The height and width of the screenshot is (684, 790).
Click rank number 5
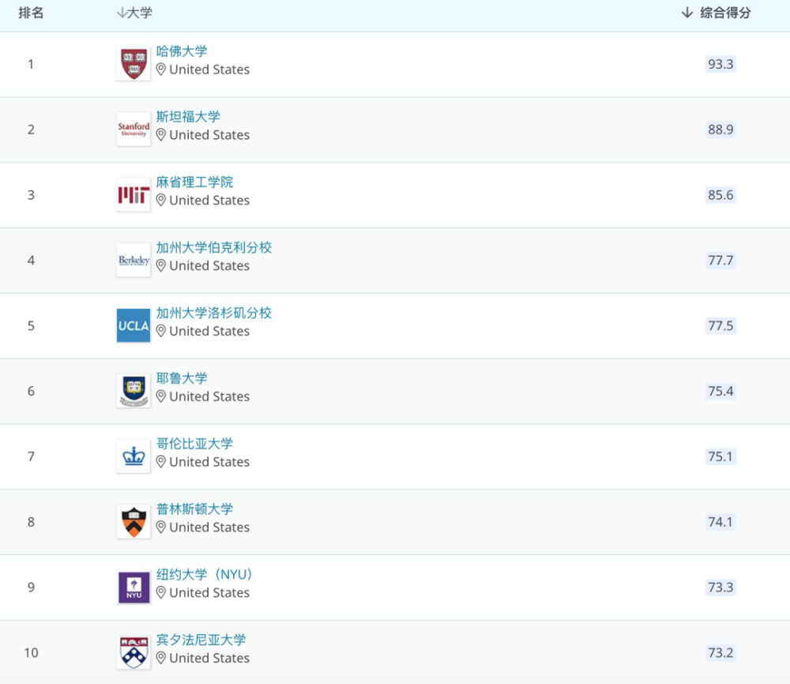coord(31,326)
